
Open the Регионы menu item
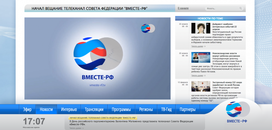[x=146, y=109]
